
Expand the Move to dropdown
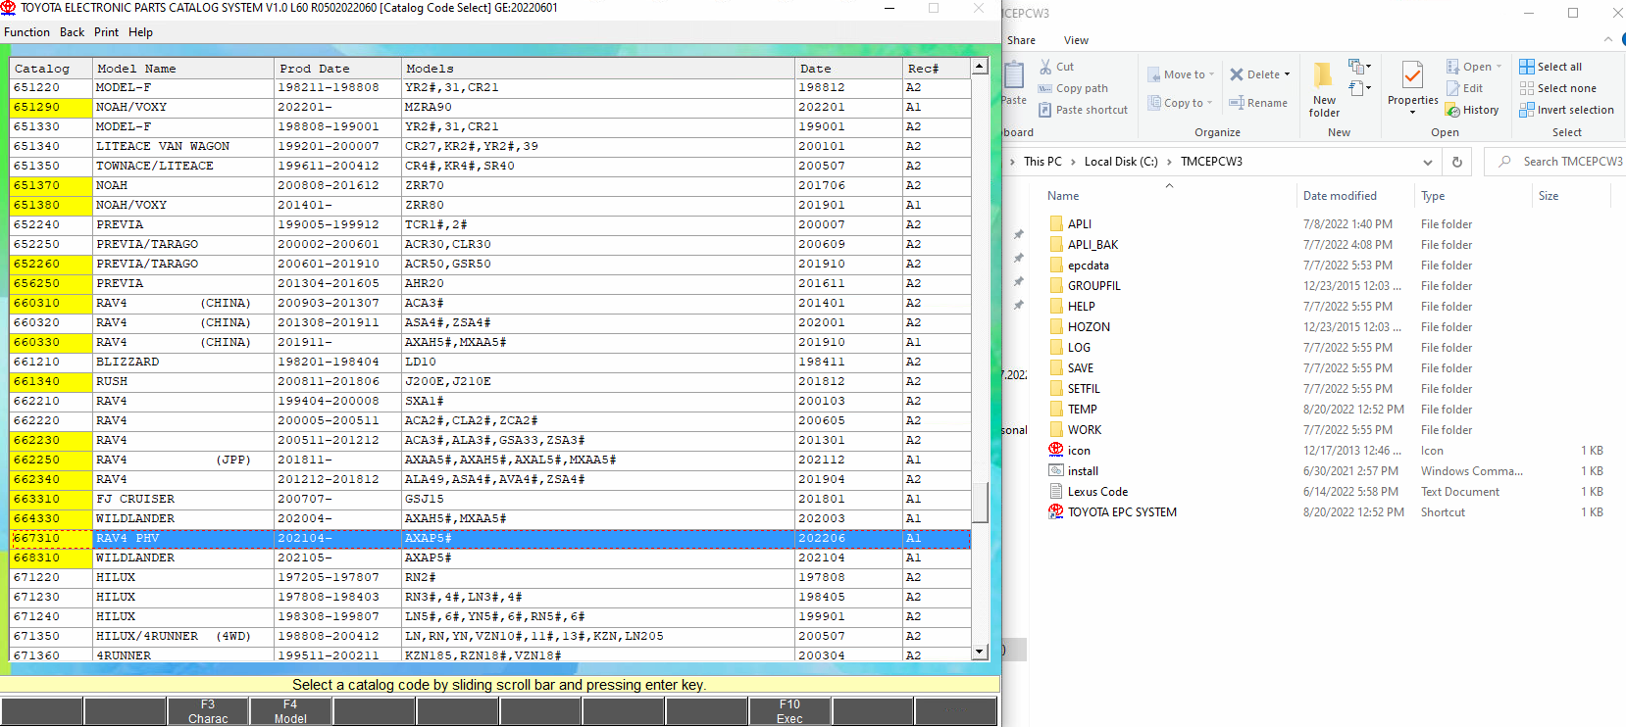(1212, 74)
